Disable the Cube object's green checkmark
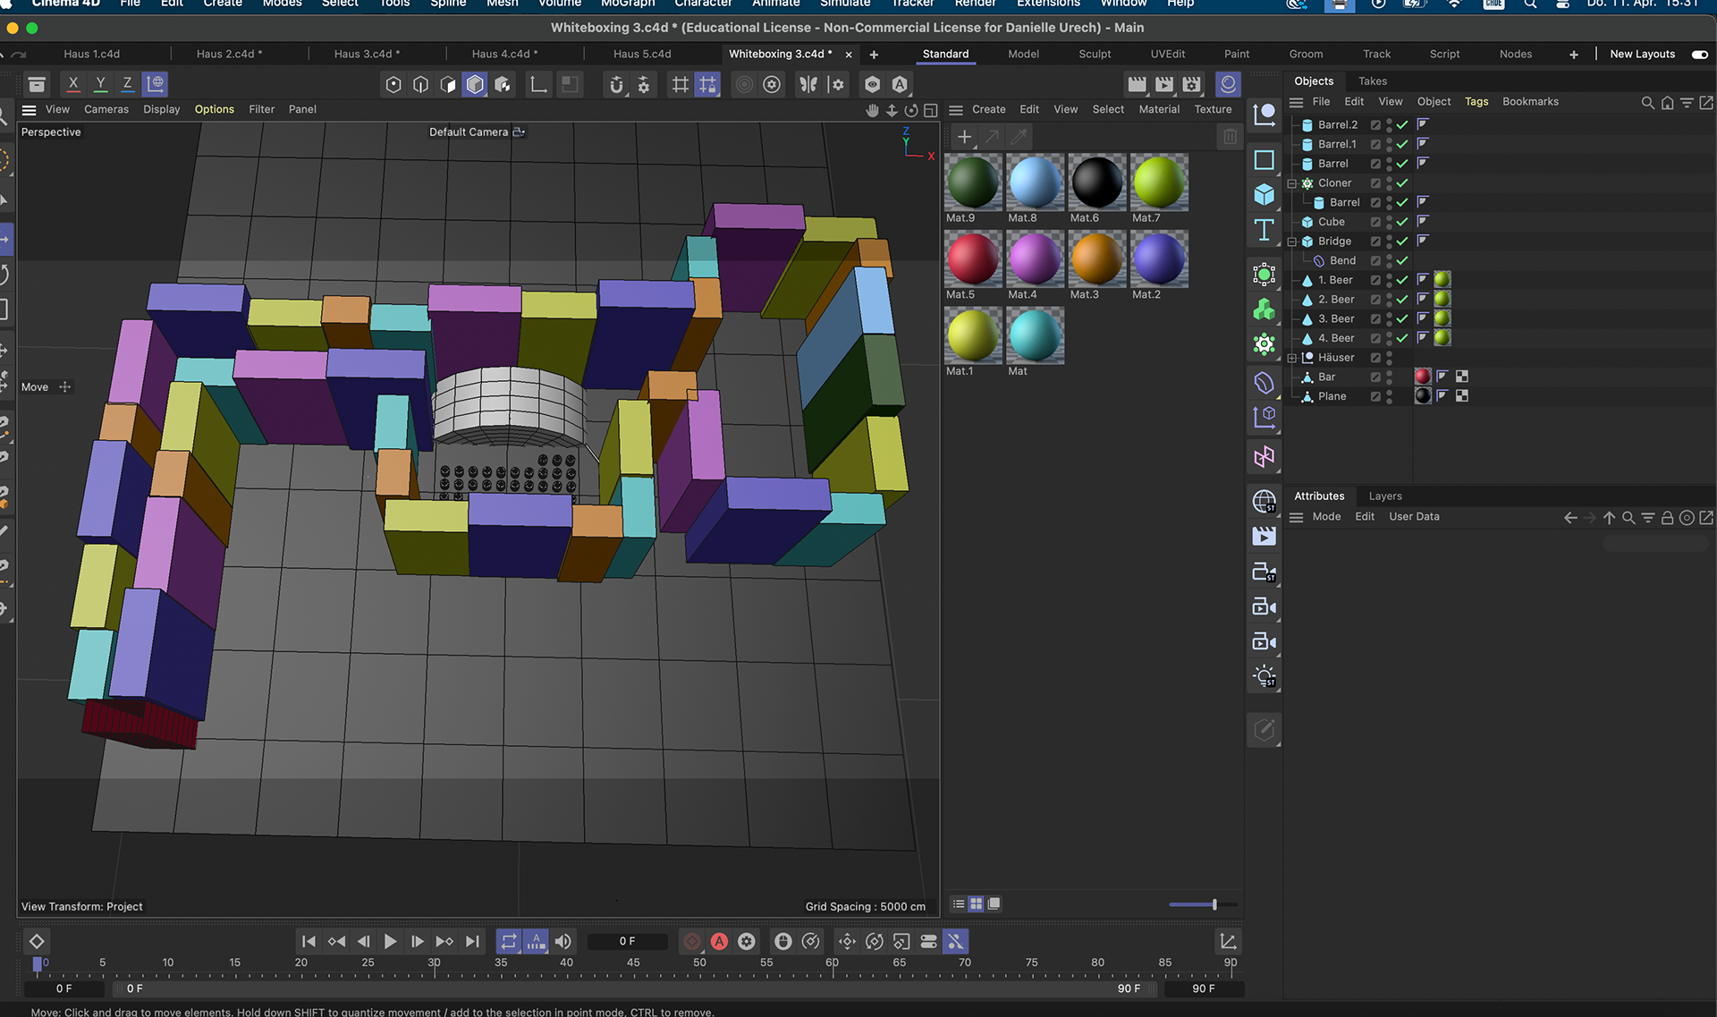Viewport: 1717px width, 1017px height. tap(1401, 222)
